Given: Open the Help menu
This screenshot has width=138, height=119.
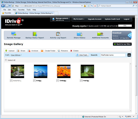Looking at the screenshot, I should pyautogui.click(x=34, y=10).
